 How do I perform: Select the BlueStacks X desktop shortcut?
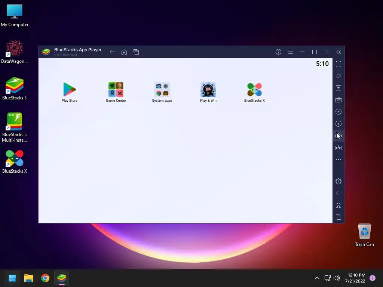15,161
